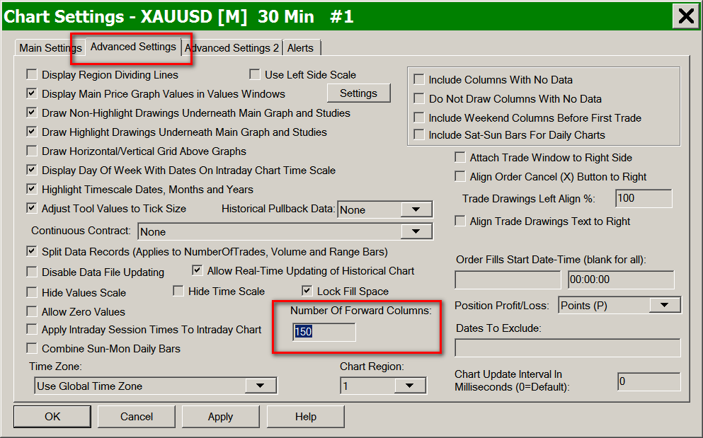The width and height of the screenshot is (703, 438).
Task: Uncheck Lock Fill Space
Action: 307,292
